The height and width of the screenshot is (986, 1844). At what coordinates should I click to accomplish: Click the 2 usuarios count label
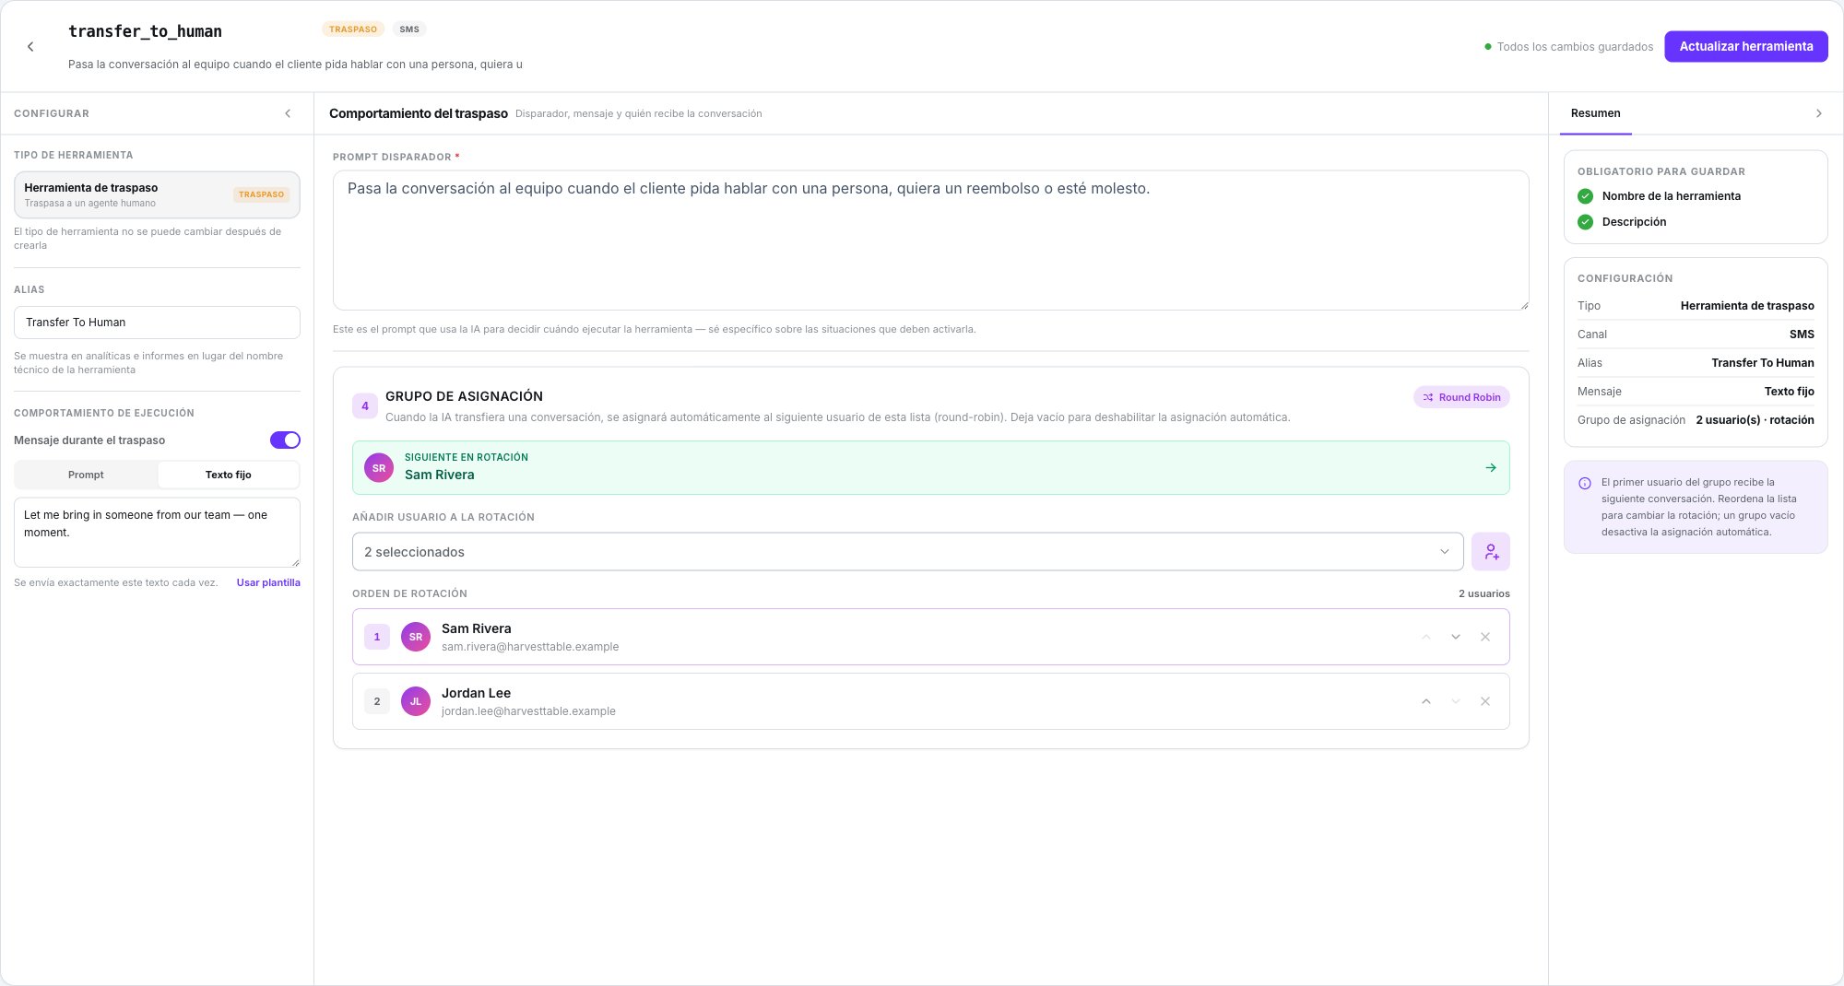click(x=1483, y=593)
